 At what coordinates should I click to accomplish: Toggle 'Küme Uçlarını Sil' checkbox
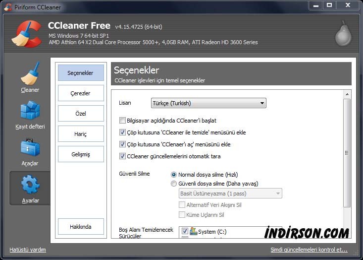pyautogui.click(x=182, y=214)
